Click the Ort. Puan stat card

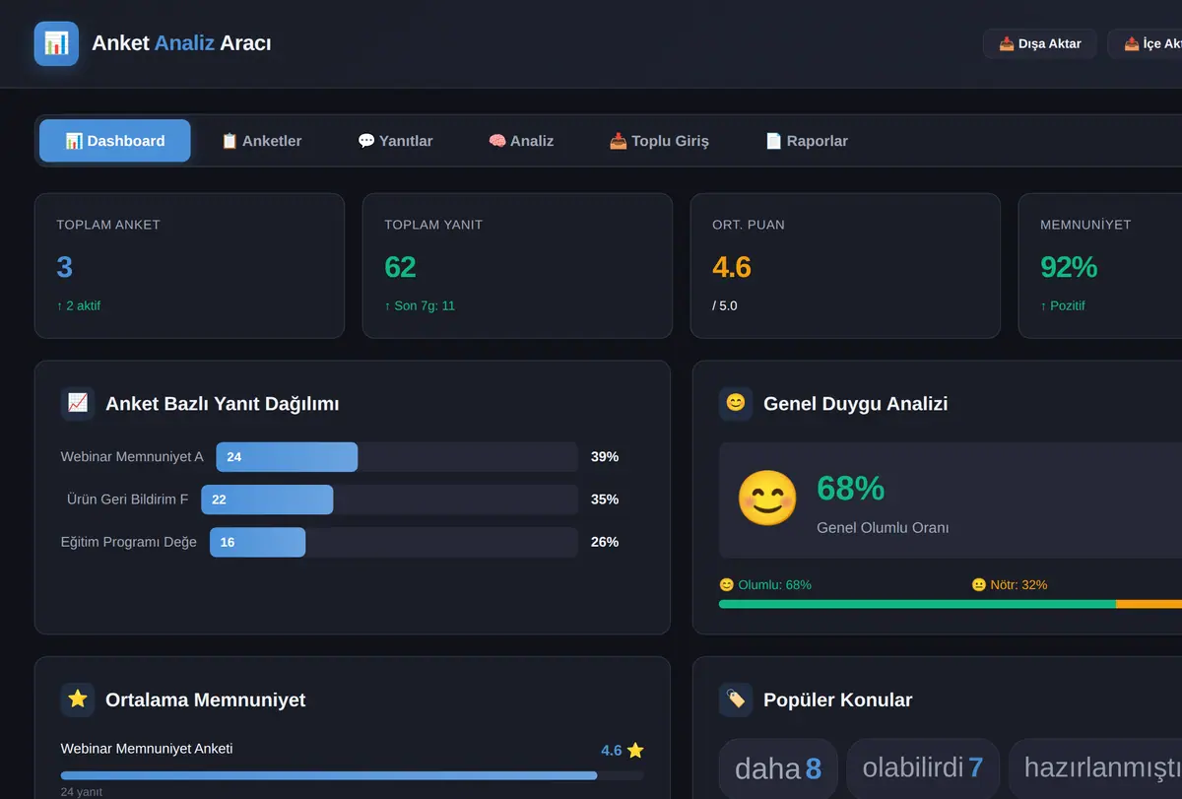click(845, 266)
